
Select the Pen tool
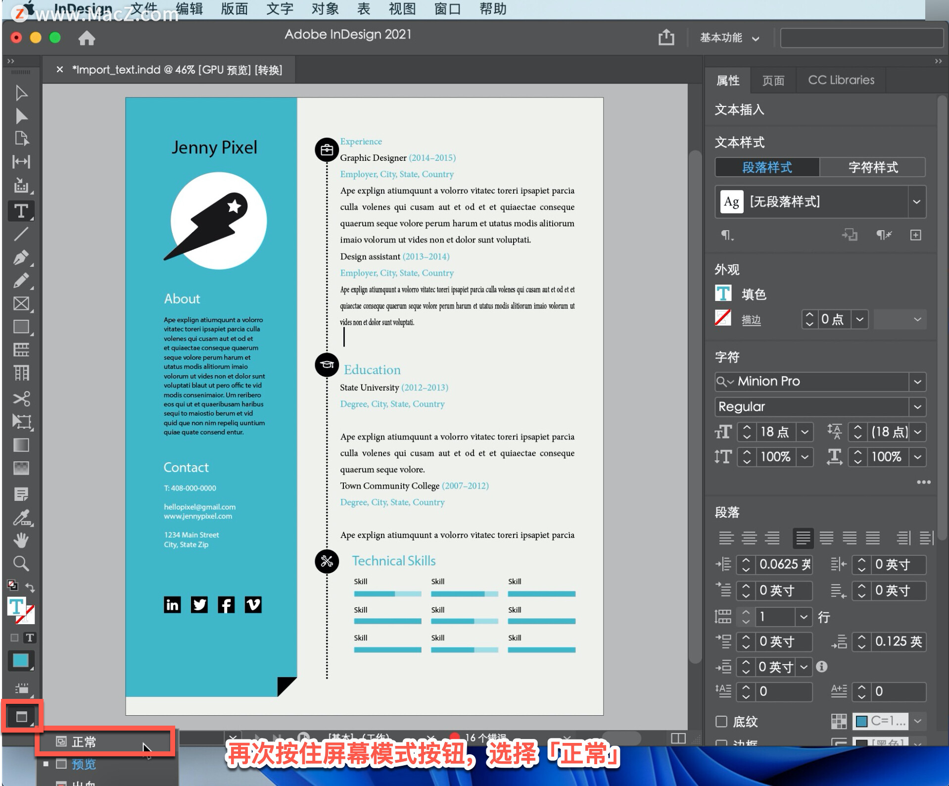tap(21, 257)
